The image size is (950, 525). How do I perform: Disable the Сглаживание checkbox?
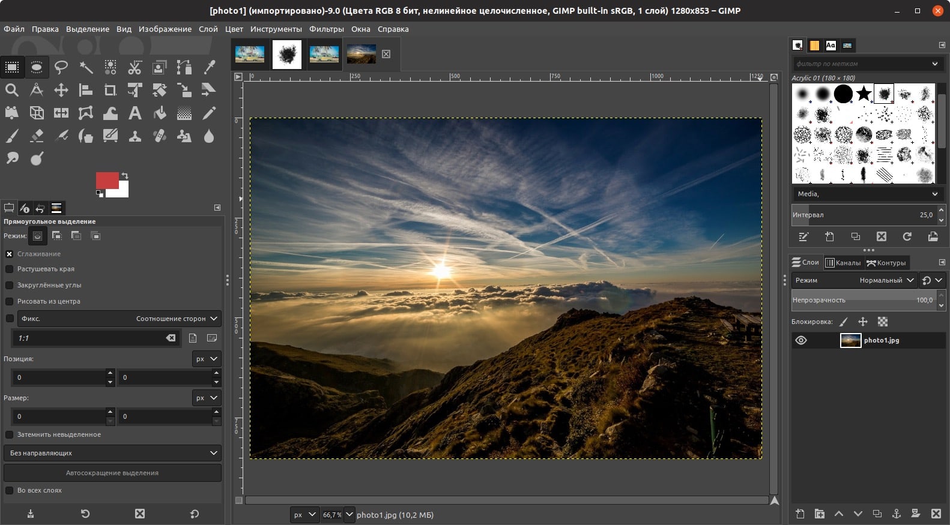coord(10,254)
